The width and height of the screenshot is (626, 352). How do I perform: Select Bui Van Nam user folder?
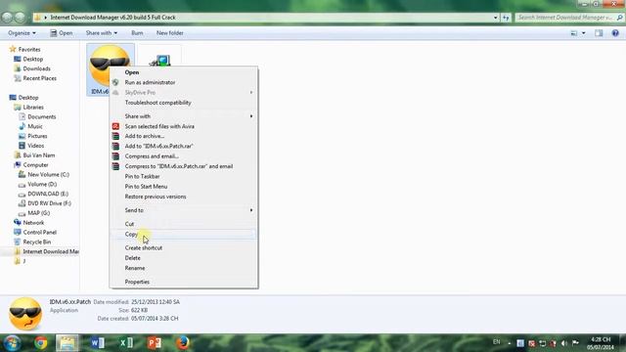(x=39, y=155)
